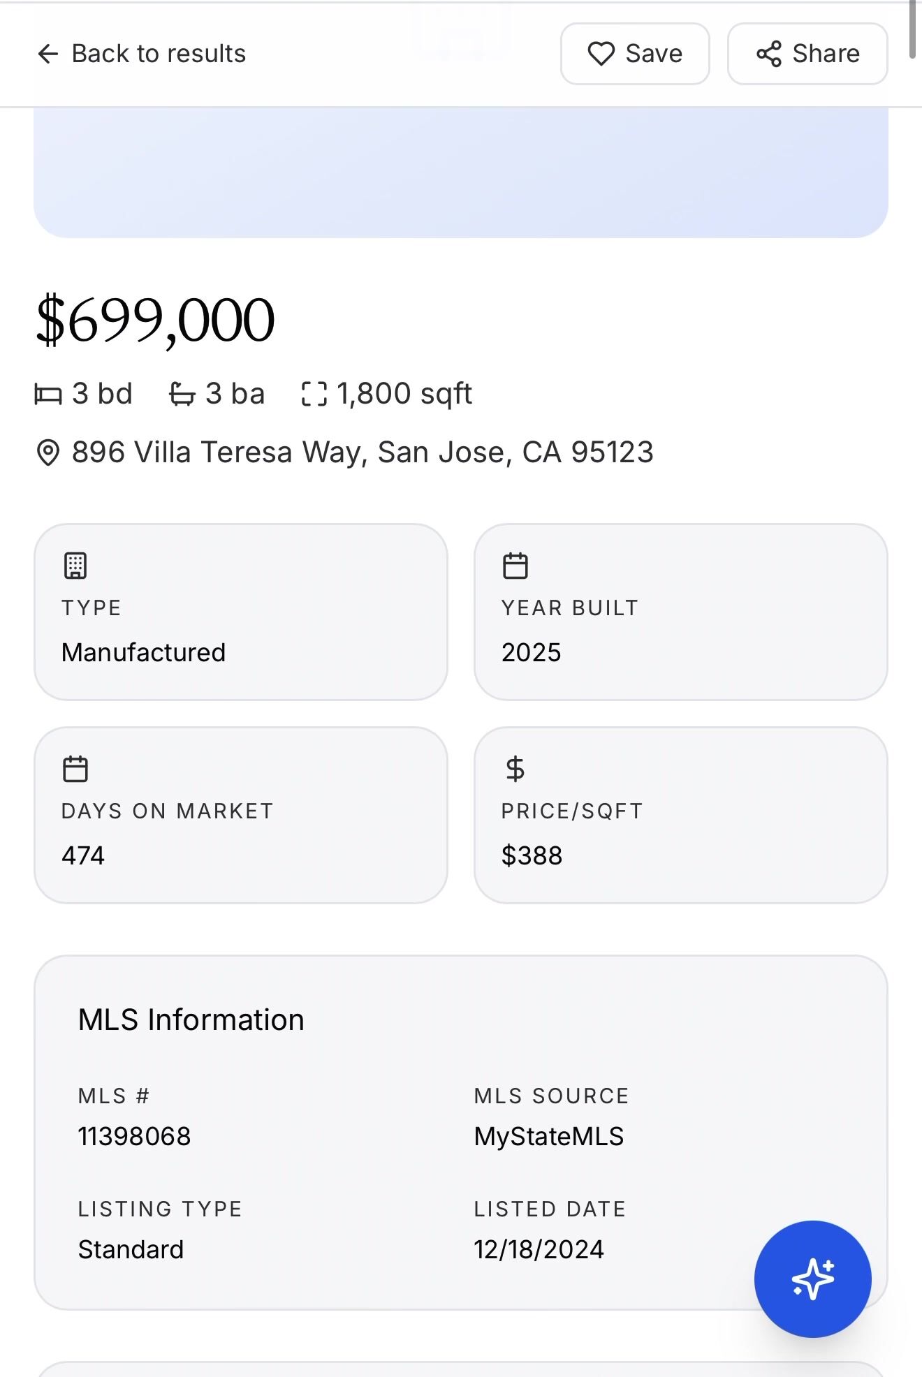Viewport: 922px width, 1377px height.
Task: Click the location pin icon
Action: click(47, 452)
